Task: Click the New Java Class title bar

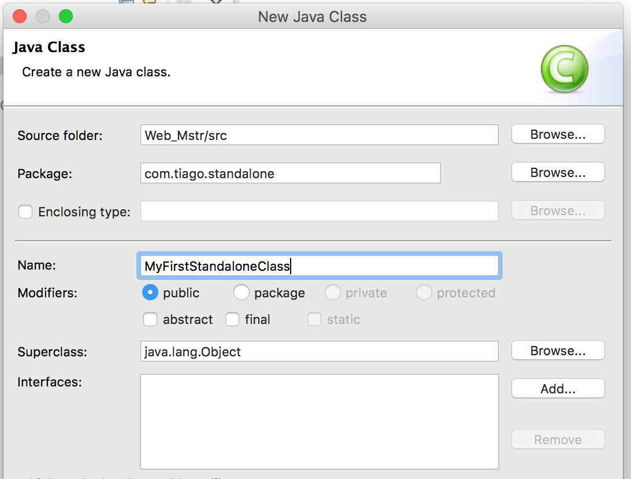Action: [x=312, y=16]
